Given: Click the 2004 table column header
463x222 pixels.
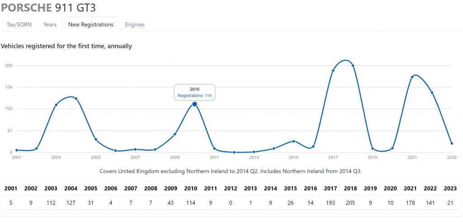Looking at the screenshot, I should click(x=70, y=189).
